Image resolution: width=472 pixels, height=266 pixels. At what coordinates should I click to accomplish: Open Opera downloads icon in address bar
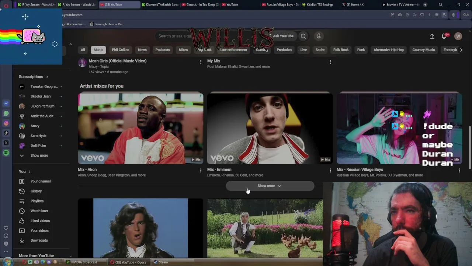pyautogui.click(x=429, y=15)
